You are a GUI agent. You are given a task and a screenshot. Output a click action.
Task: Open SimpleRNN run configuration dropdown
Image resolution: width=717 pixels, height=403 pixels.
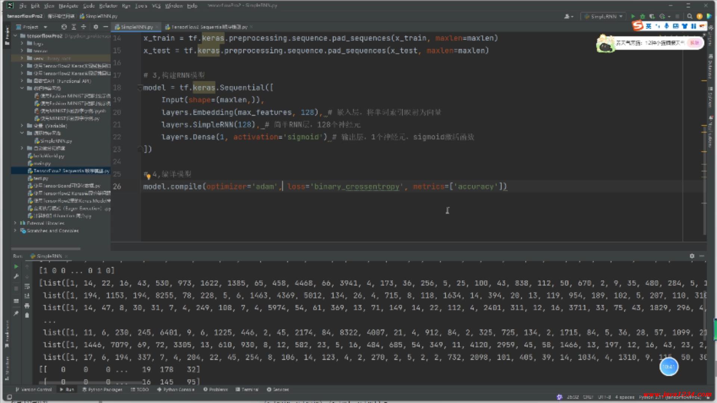click(604, 16)
